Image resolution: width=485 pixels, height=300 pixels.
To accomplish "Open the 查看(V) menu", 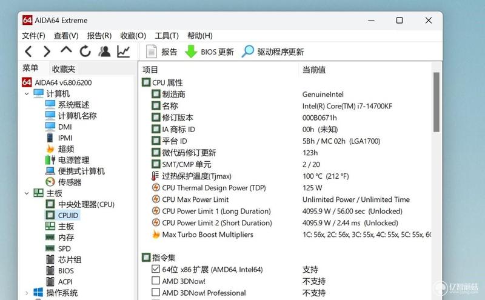I will point(66,36).
